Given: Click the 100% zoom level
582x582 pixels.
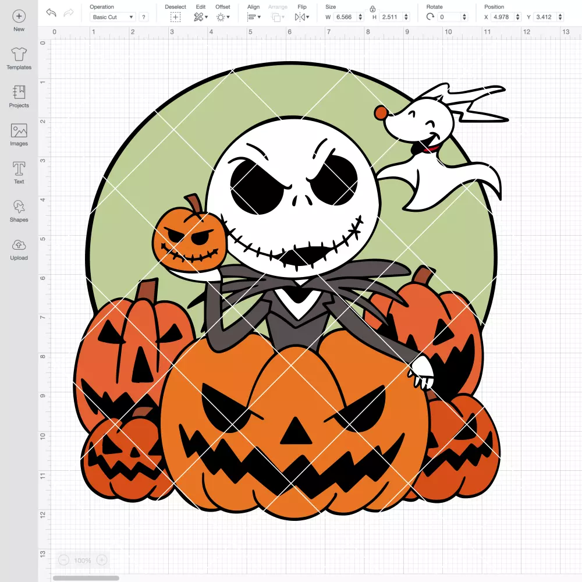Looking at the screenshot, I should 83,560.
